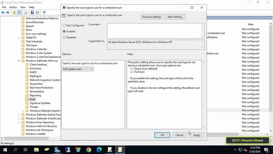Click the Forward arrow in the toolbar
Image resolution: width=273 pixels, height=154 pixels.
pos(8,12)
